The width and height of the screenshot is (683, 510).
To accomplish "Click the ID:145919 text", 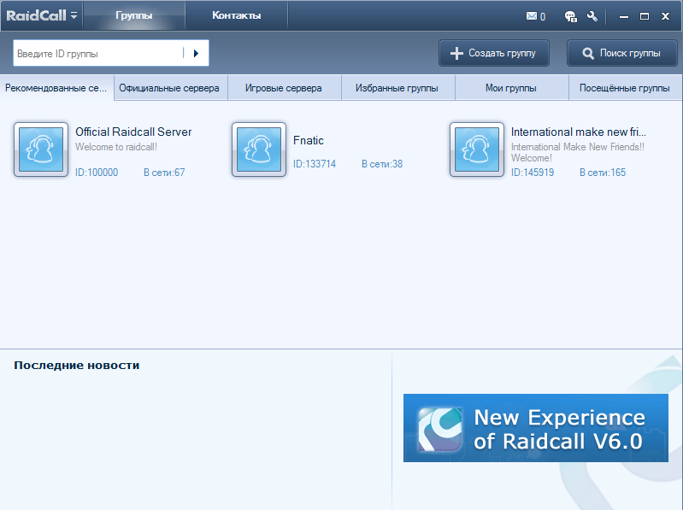I will pyautogui.click(x=533, y=173).
